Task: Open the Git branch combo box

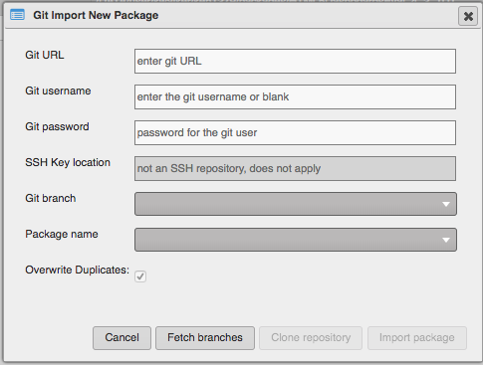Action: point(296,204)
